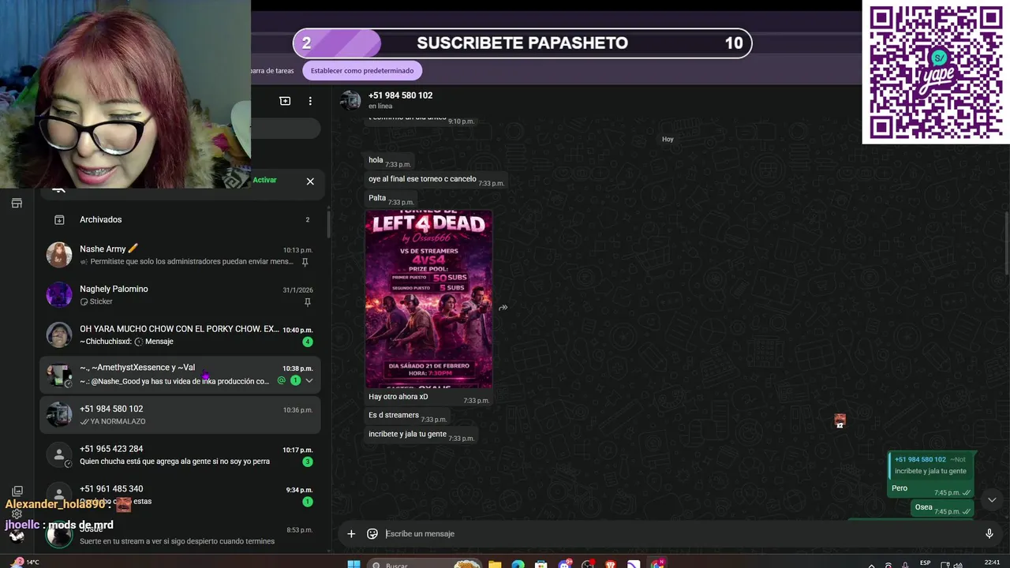Open the Naghely Palomino chat
Screen dimensions: 1010x568
tap(181, 295)
